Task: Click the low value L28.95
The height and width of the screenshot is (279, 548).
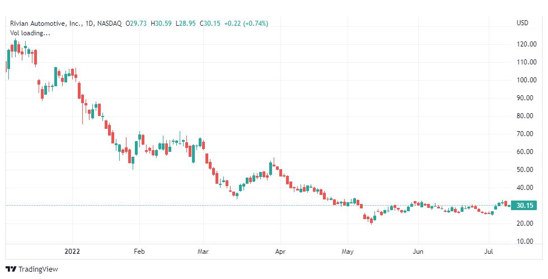Action: [x=186, y=24]
